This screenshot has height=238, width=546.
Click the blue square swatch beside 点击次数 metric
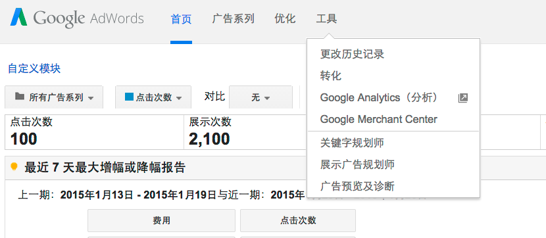[x=129, y=97]
